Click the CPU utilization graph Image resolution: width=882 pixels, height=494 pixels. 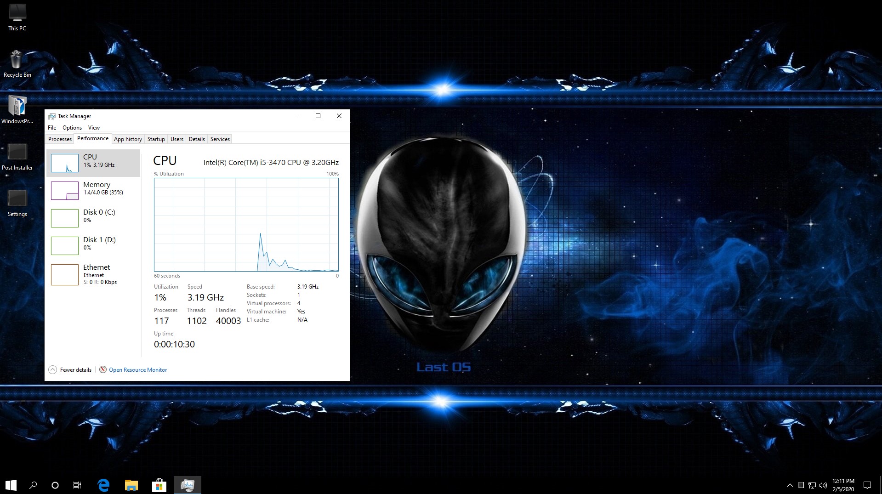[x=246, y=225]
